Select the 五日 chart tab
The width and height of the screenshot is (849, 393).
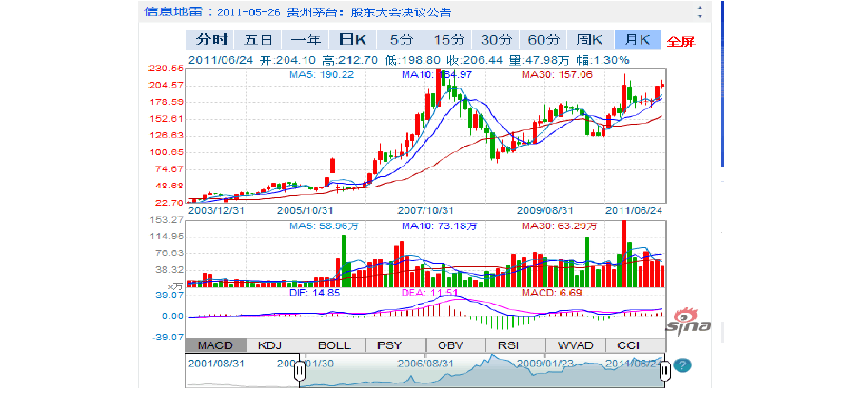click(258, 40)
